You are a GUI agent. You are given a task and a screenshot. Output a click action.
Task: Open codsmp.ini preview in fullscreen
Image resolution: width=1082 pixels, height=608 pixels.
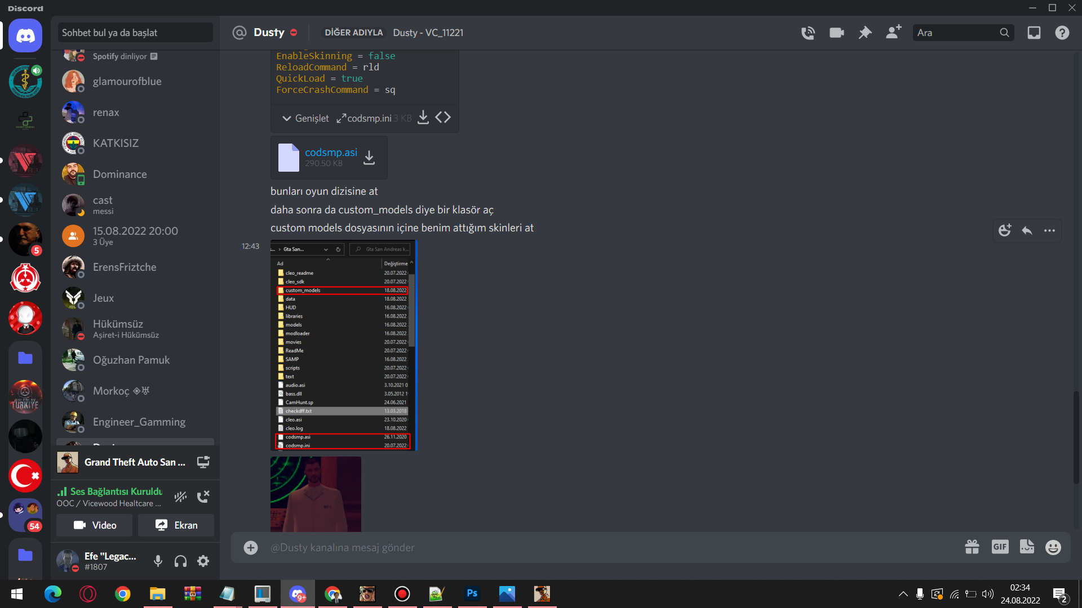click(341, 118)
